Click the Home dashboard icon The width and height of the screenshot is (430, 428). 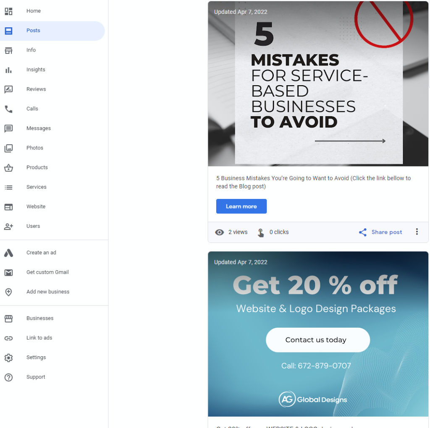pos(8,11)
